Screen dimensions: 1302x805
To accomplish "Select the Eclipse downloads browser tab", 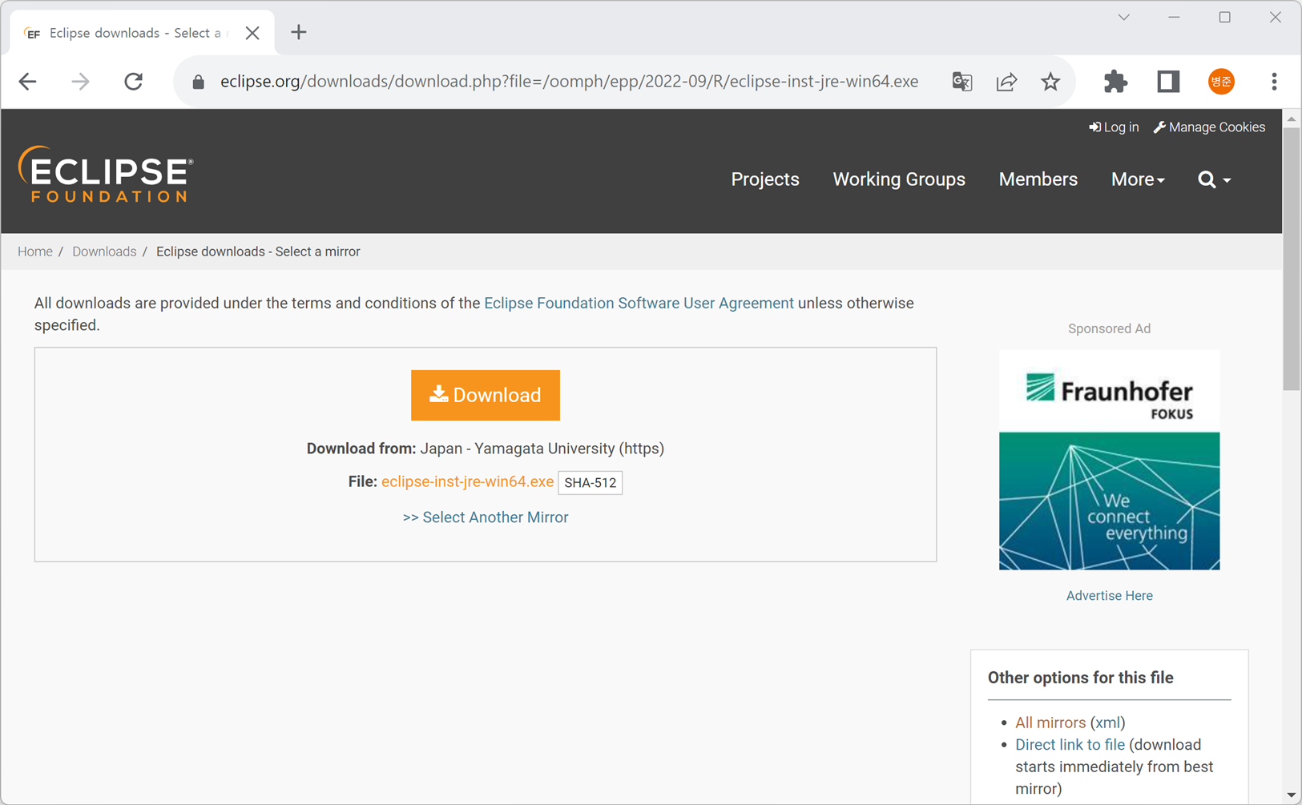I will [142, 33].
